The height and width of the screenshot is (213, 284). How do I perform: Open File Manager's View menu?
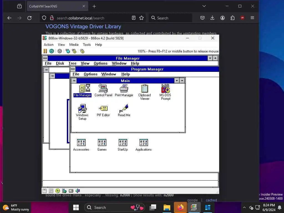coord(85,64)
